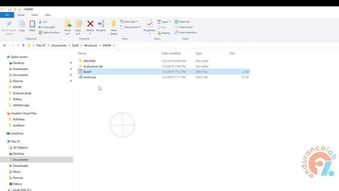Open Videos under This PC
The image size is (339, 191).
15,184
